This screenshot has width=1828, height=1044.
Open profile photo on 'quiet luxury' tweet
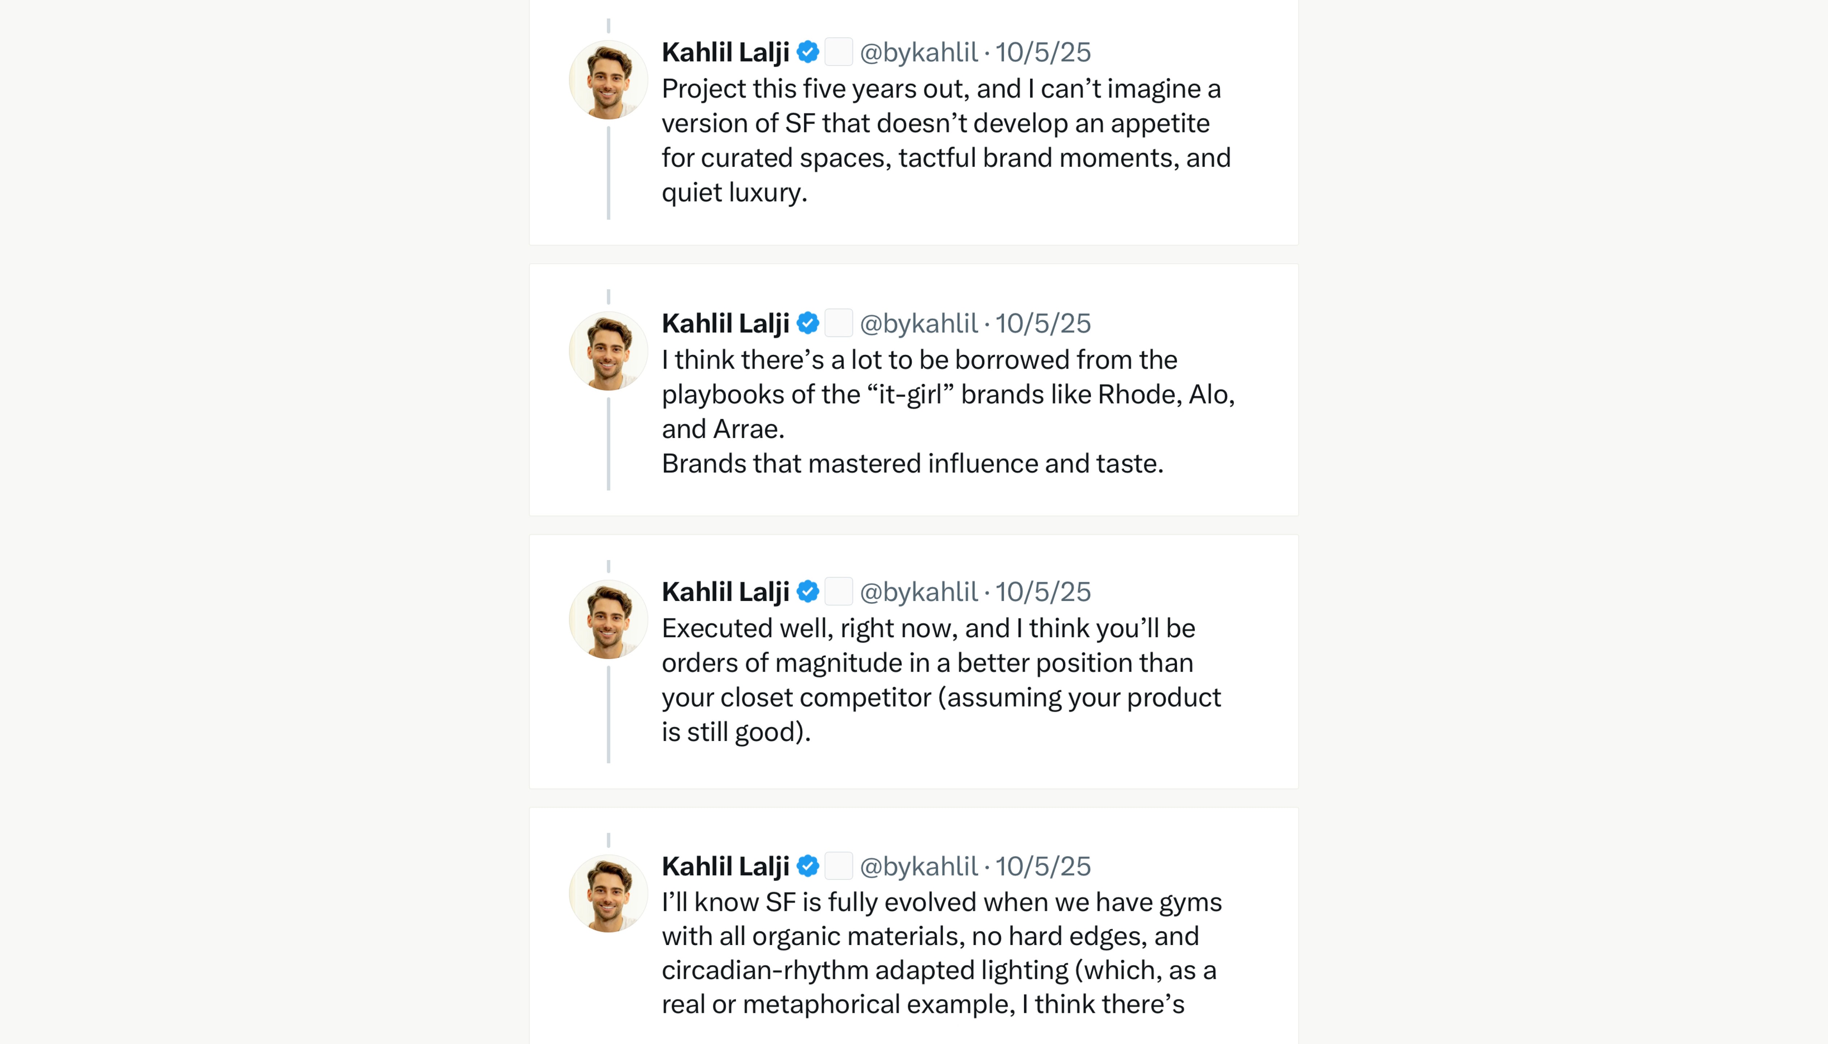608,80
